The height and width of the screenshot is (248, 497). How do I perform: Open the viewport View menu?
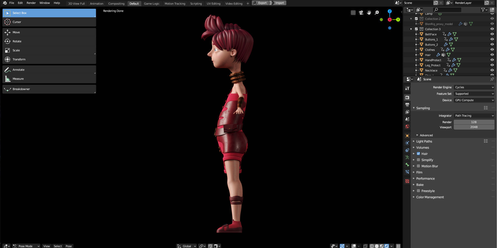point(47,246)
